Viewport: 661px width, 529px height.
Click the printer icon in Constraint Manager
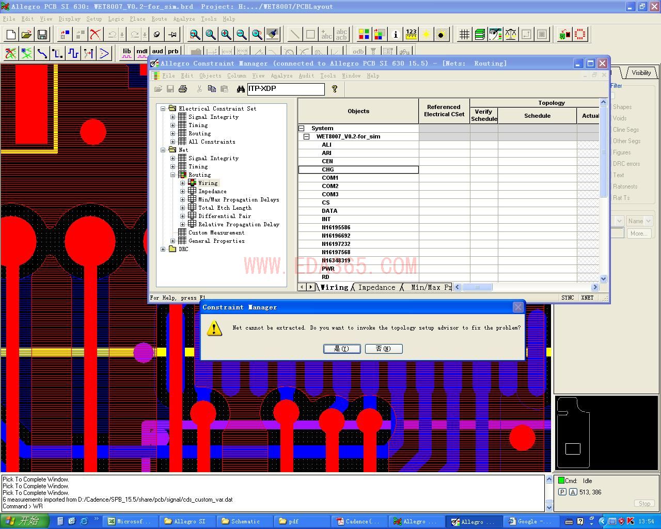183,89
